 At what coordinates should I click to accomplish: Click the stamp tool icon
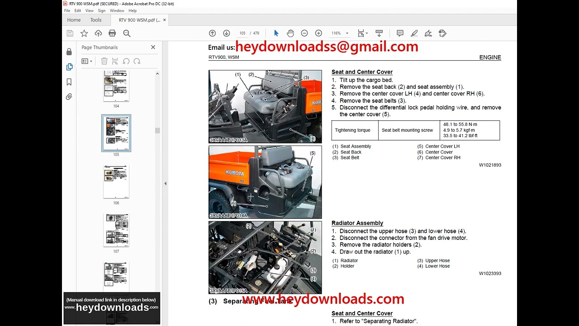point(442,33)
